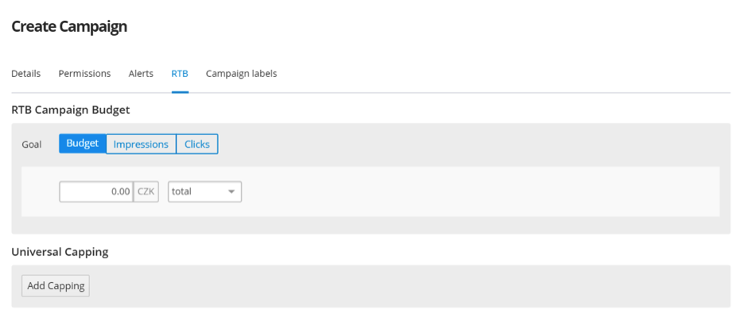The height and width of the screenshot is (321, 748).
Task: Click the Universal Capping section heading
Action: tap(60, 252)
